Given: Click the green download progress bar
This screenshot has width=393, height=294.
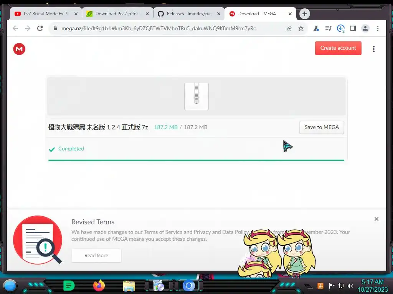Looking at the screenshot, I should [x=196, y=160].
